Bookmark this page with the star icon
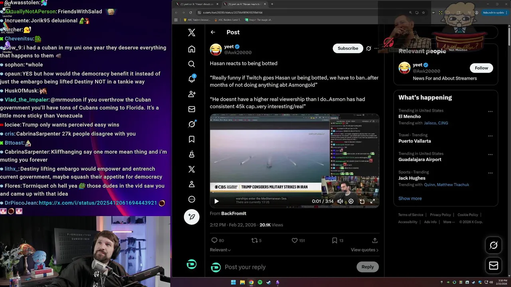Viewport: 511px width, 287px height. [x=423, y=12]
